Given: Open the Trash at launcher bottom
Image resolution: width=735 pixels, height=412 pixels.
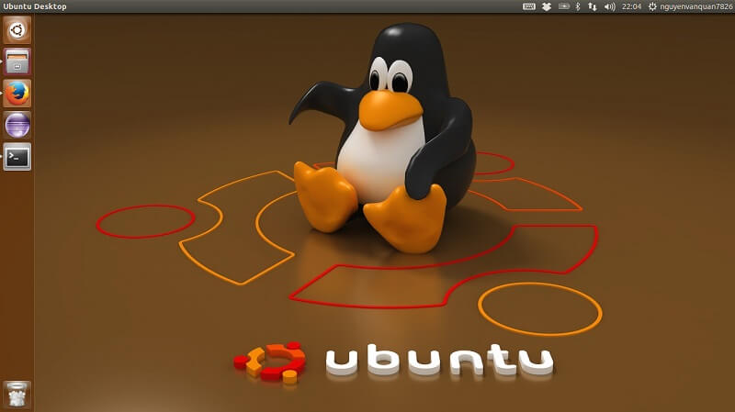Looking at the screenshot, I should tap(17, 395).
